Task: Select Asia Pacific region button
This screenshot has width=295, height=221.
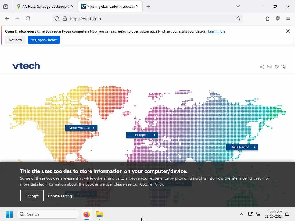Action: pos(242,147)
